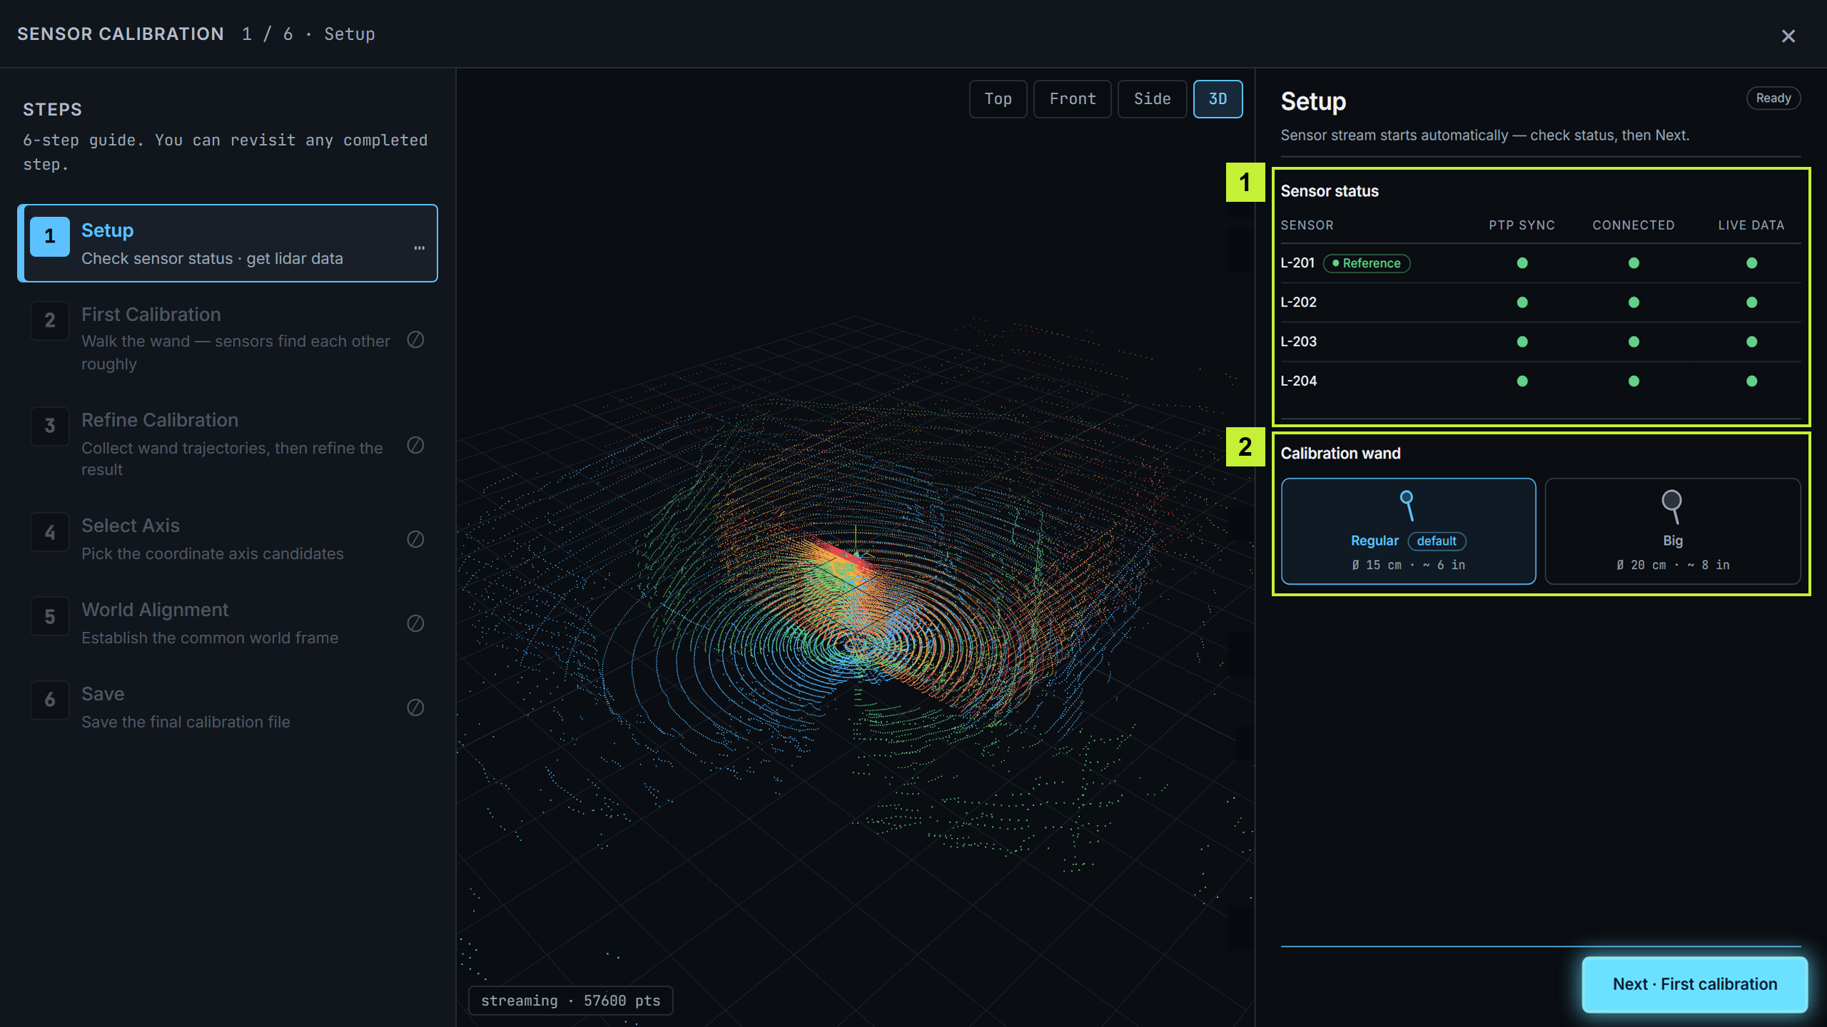Click the step 1 number badge
1827x1027 pixels.
pos(50,236)
